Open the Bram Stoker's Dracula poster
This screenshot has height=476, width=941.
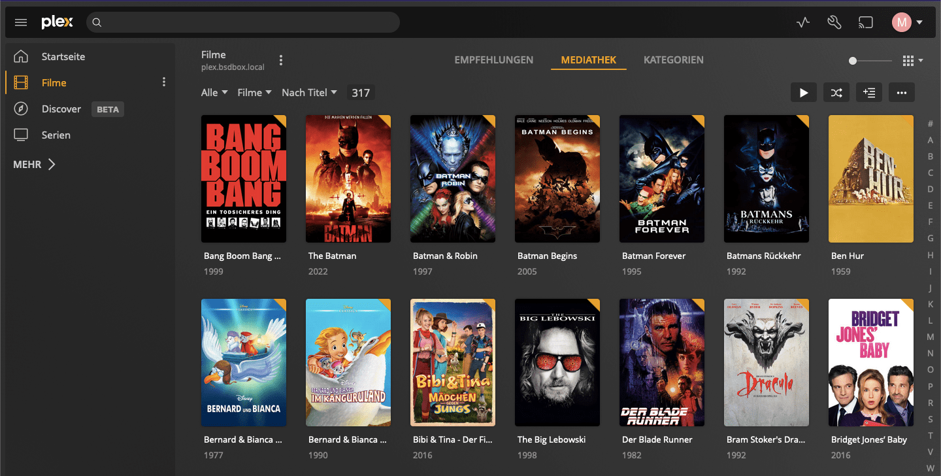coord(767,362)
